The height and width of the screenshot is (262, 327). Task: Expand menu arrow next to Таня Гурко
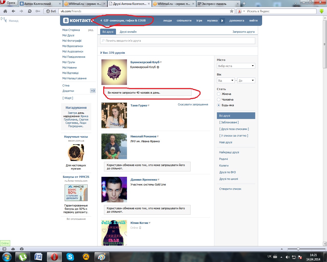(x=149, y=105)
